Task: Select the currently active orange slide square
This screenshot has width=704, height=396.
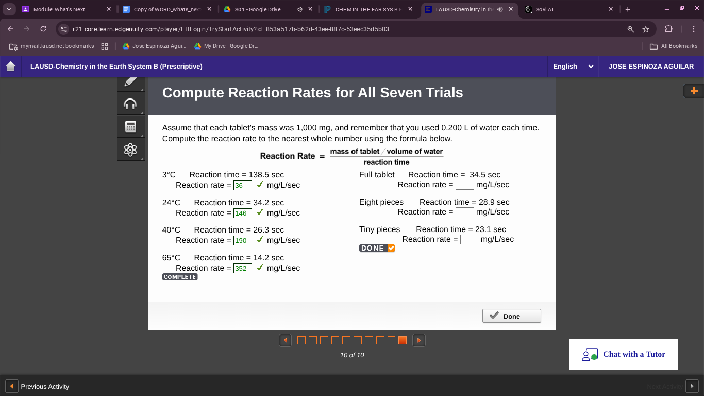Action: click(403, 340)
